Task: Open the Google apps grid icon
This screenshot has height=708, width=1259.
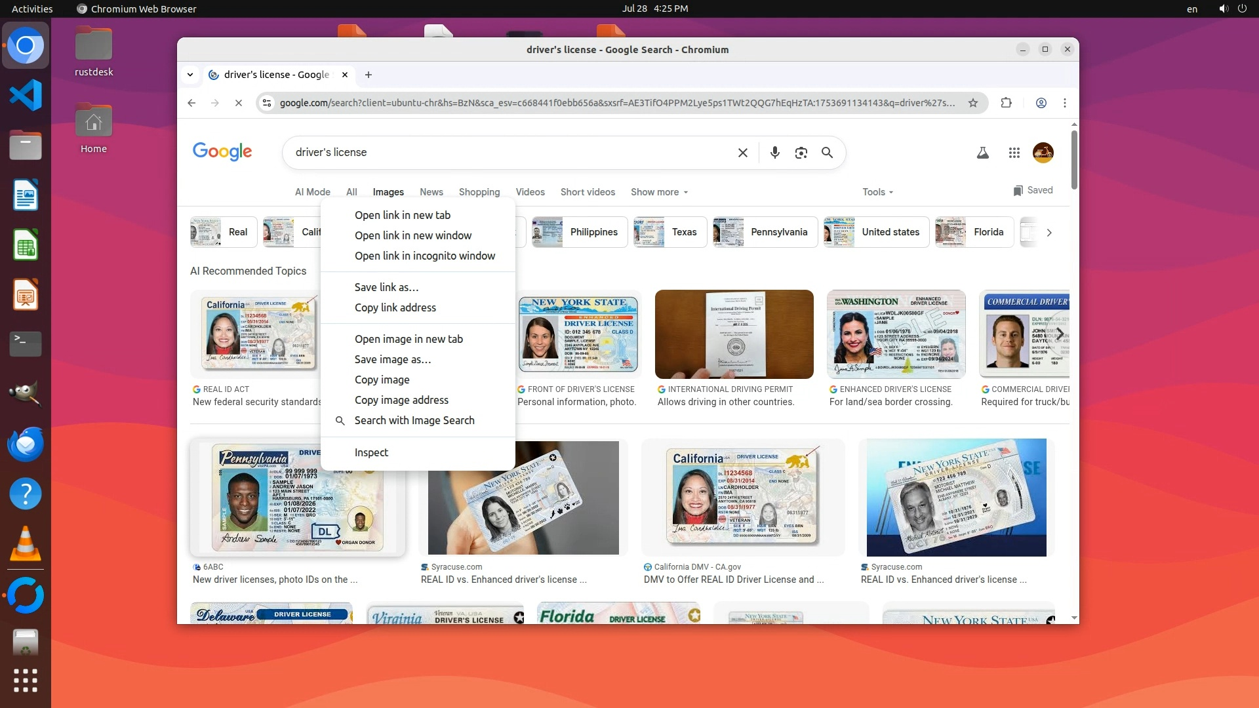Action: (x=1014, y=153)
